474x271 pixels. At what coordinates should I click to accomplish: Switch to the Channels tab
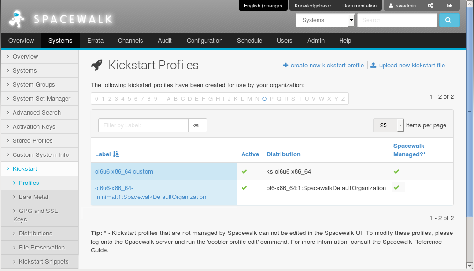click(x=131, y=40)
